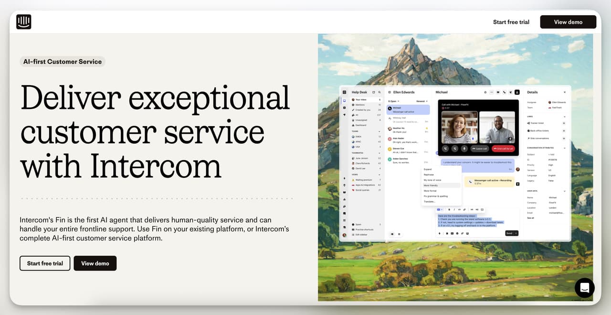This screenshot has height=315, width=611.
Task: Click the snooze moon icon in the conversation header
Action: click(511, 92)
